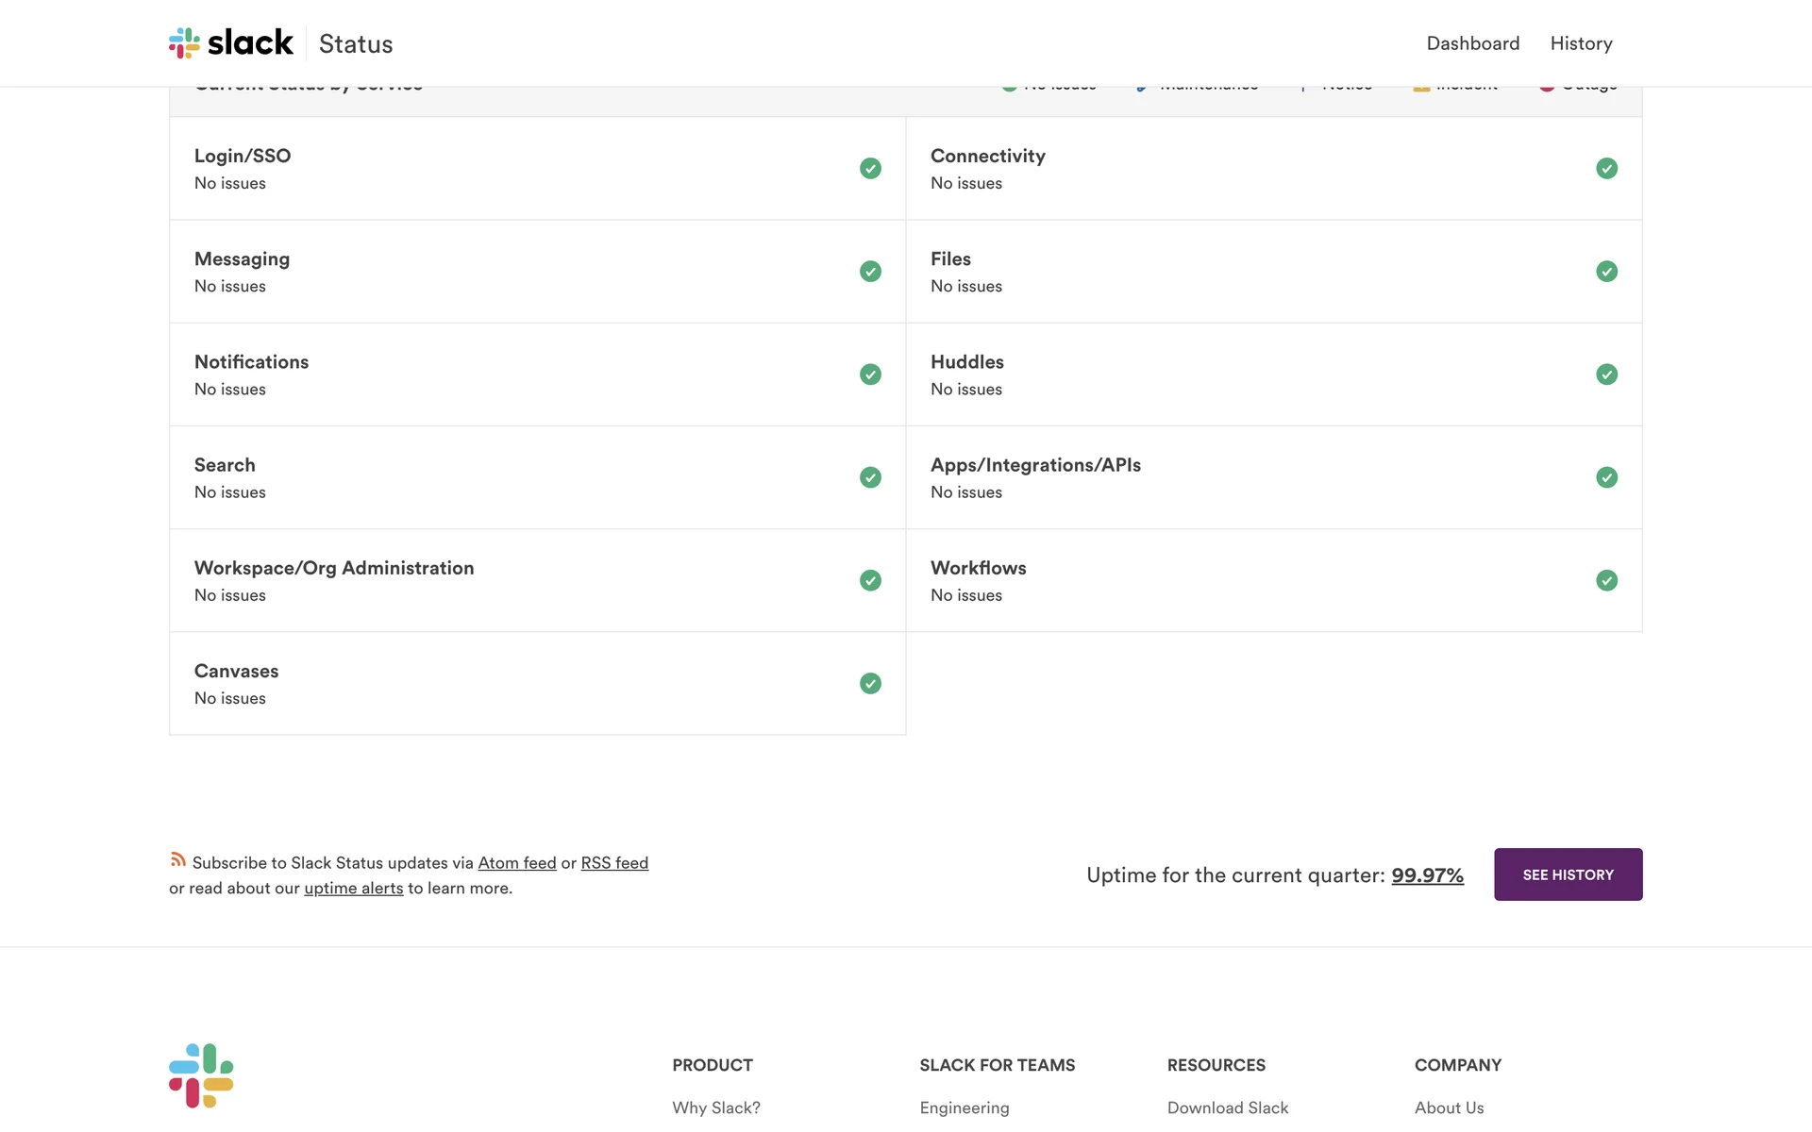Click the Slack hash logo in footer
The image size is (1812, 1132).
click(201, 1075)
